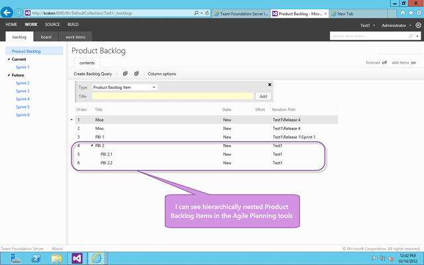Select the PBI 2.2 backlog row
Viewport: 424px width, 265px height.
pyautogui.click(x=207, y=163)
